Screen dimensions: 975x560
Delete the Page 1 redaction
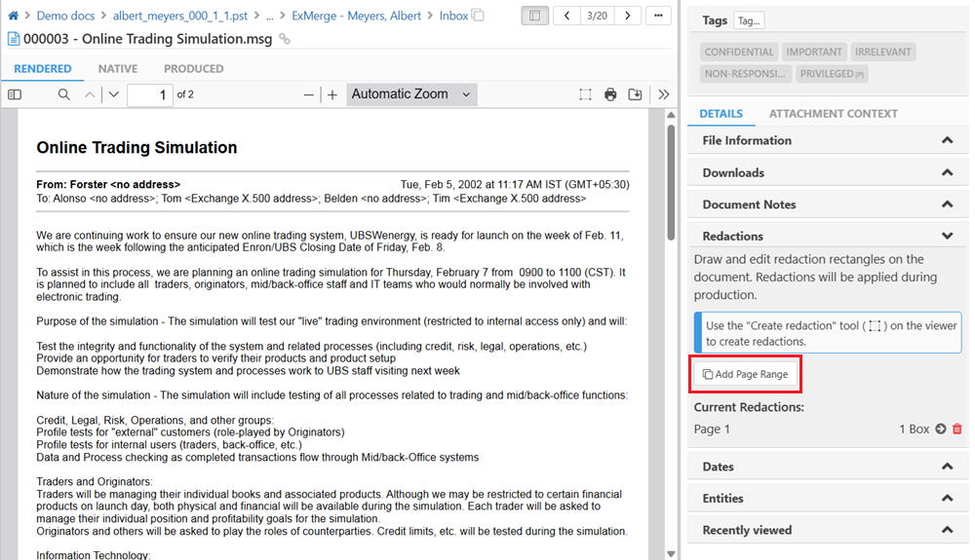tap(957, 429)
